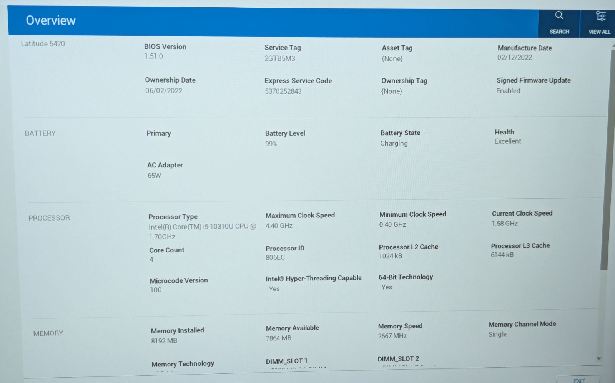Screen dimensions: 615x383
Task: Select Memory Available 7864 MB
Action: click(x=278, y=338)
